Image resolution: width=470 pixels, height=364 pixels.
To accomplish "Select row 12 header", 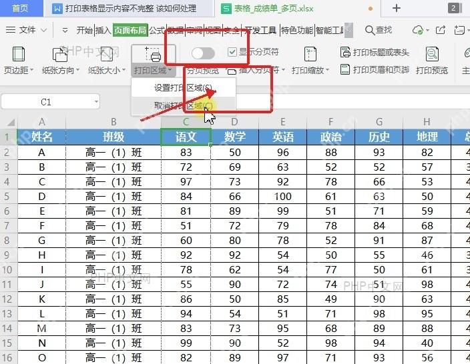I will pyautogui.click(x=7, y=299).
